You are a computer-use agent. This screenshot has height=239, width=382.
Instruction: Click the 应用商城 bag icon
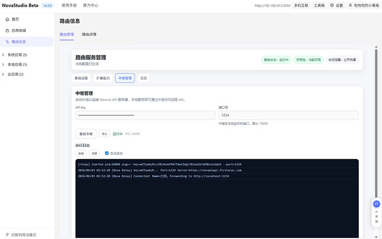pos(7,30)
